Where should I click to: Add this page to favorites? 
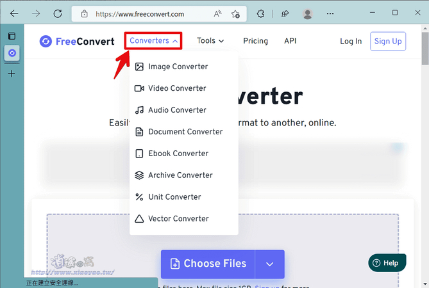[235, 13]
